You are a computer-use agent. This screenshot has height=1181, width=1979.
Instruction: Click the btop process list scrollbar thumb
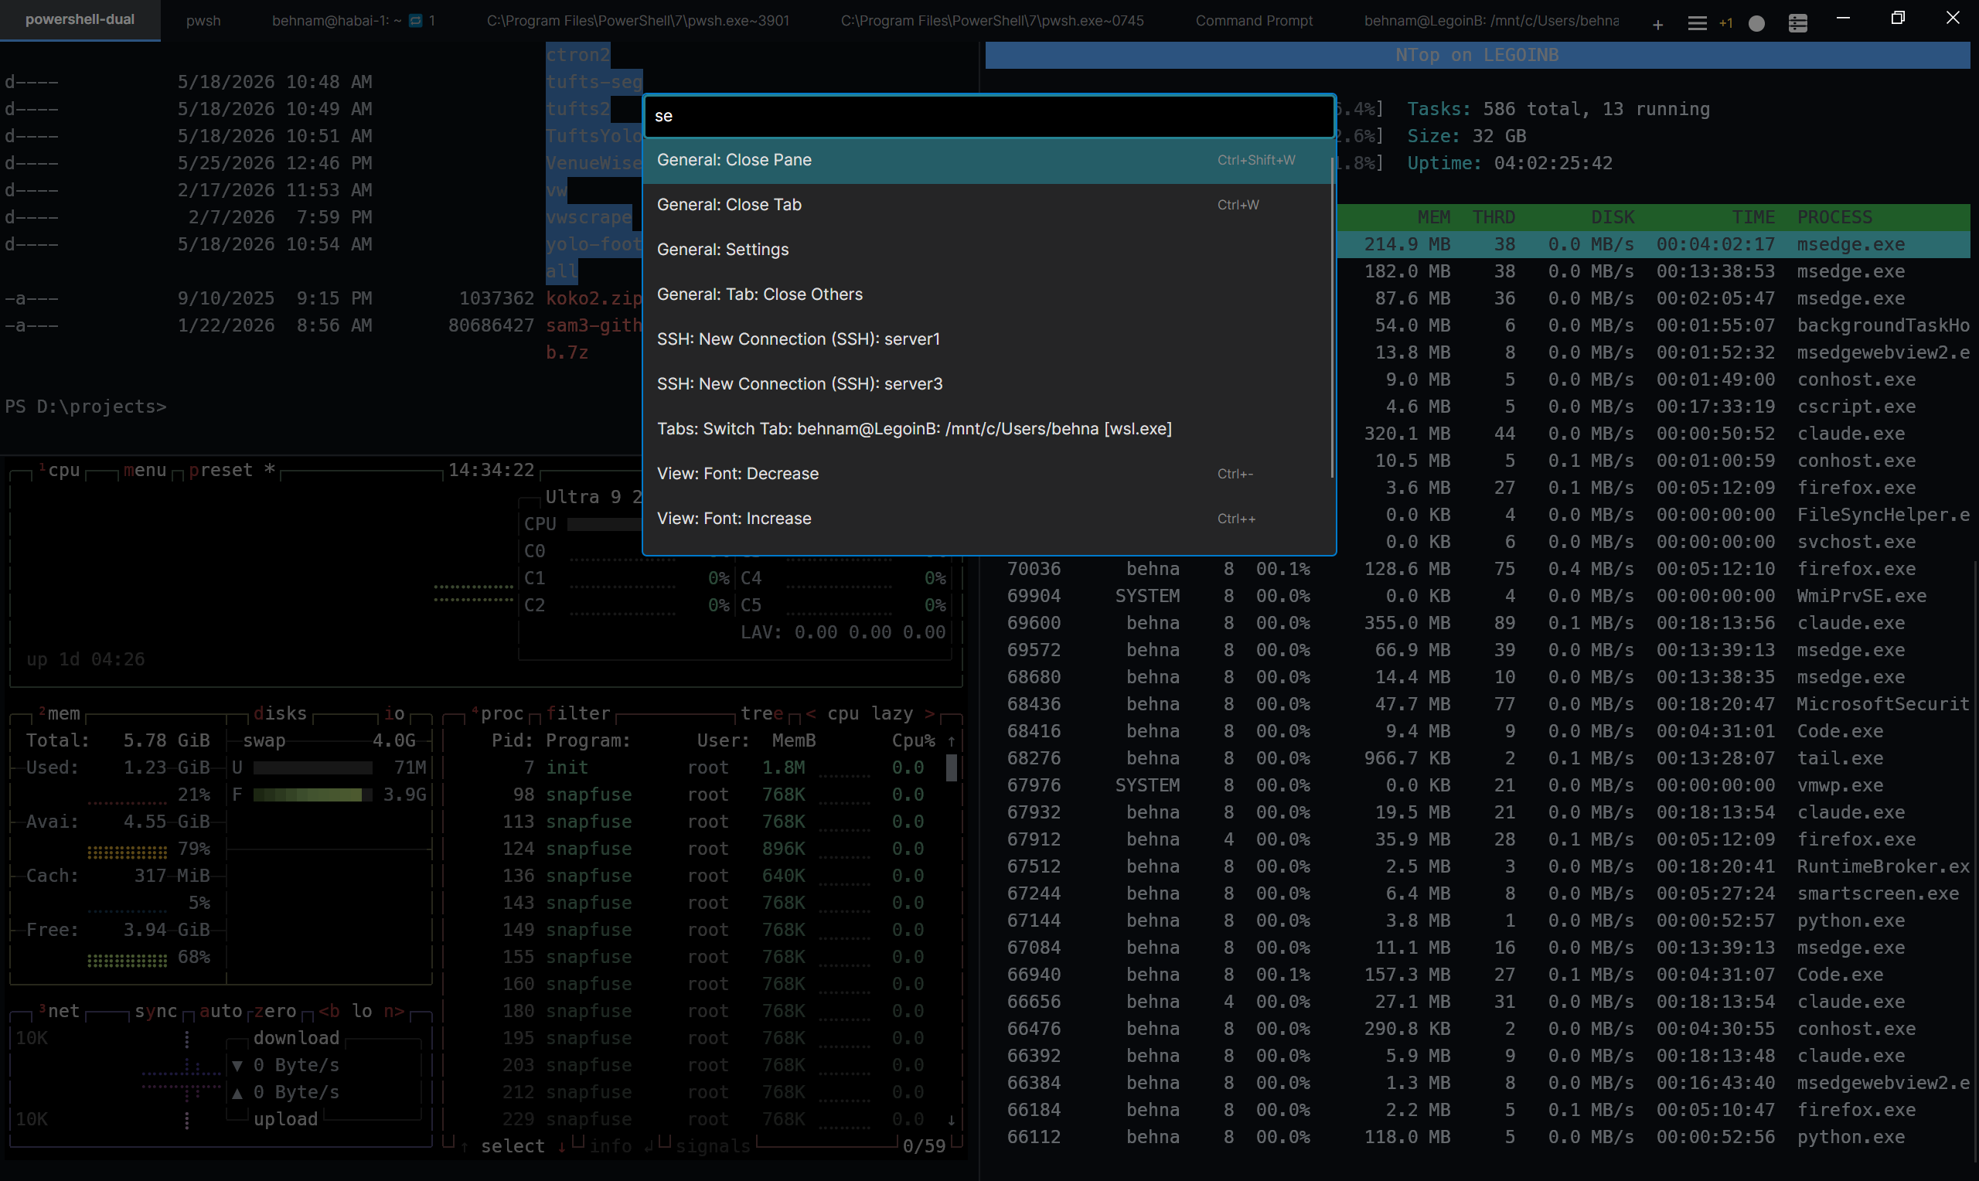pyautogui.click(x=951, y=768)
